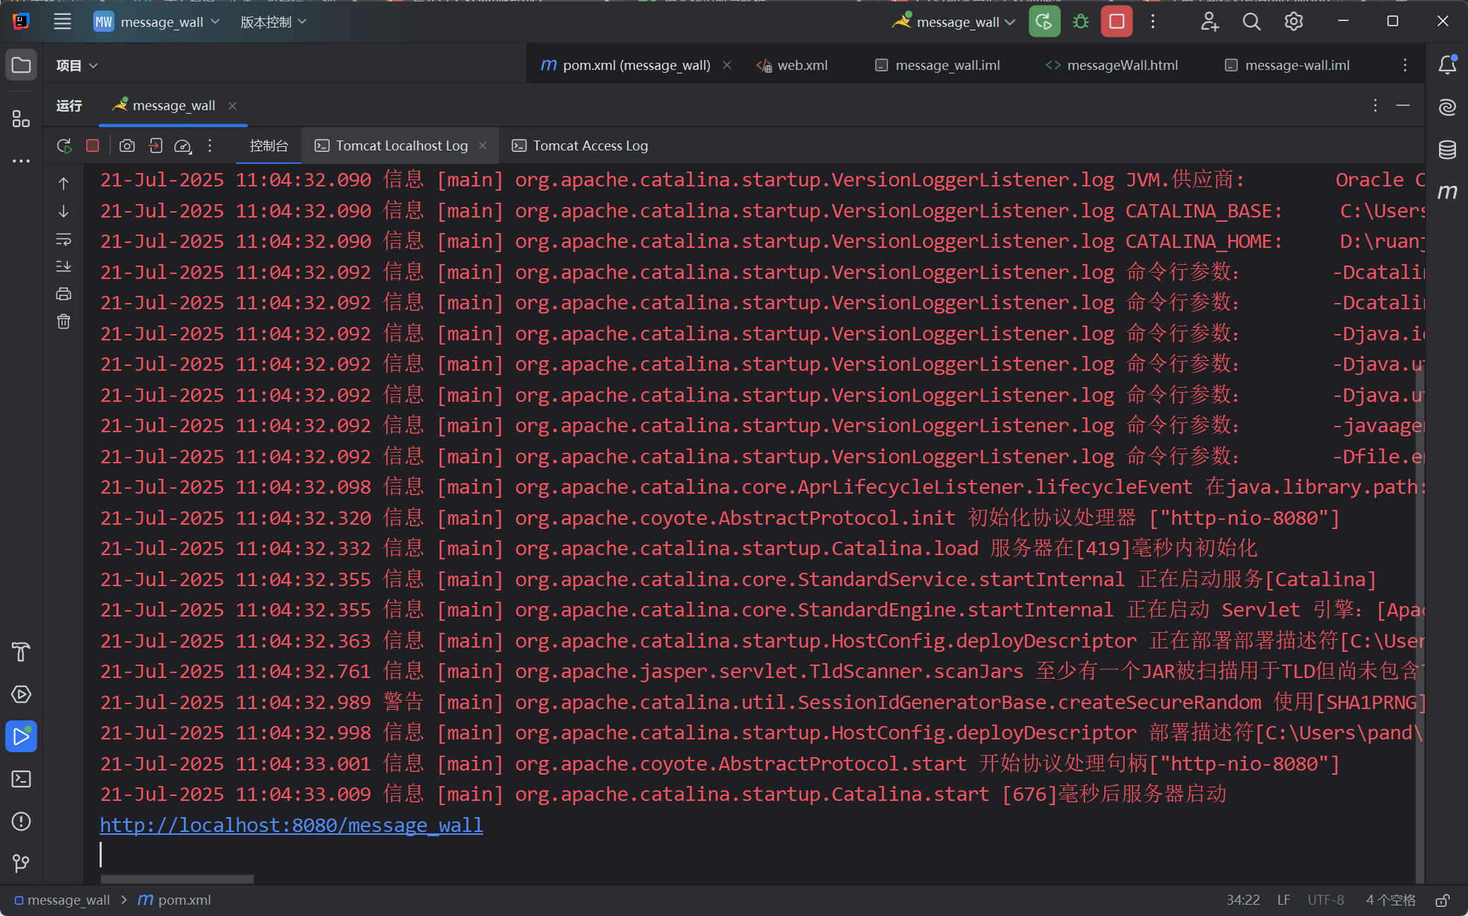The height and width of the screenshot is (916, 1468).
Task: Clear console output with trash icon
Action: [x=64, y=322]
